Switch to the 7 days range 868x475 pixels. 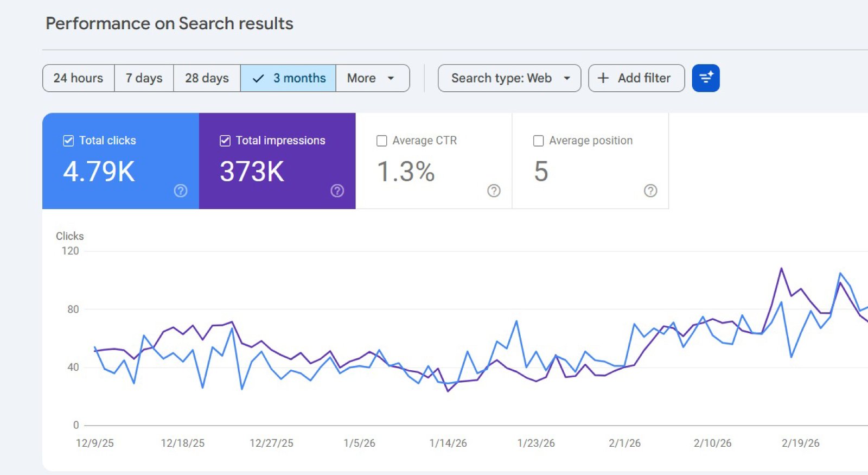[x=144, y=78]
